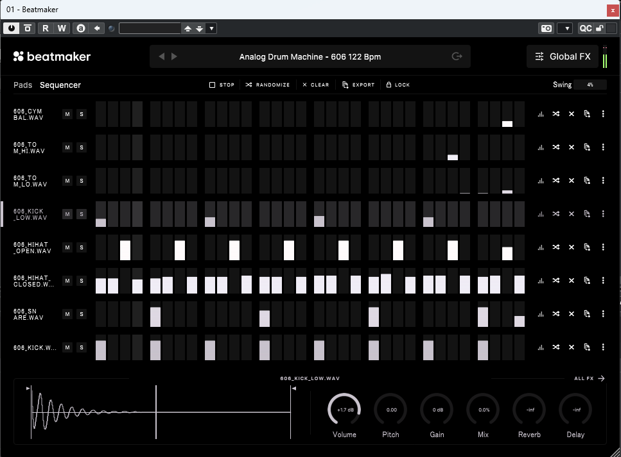Image resolution: width=621 pixels, height=457 pixels.
Task: Randomize the 606_TOM_HI.WAV row pattern
Action: 556,147
